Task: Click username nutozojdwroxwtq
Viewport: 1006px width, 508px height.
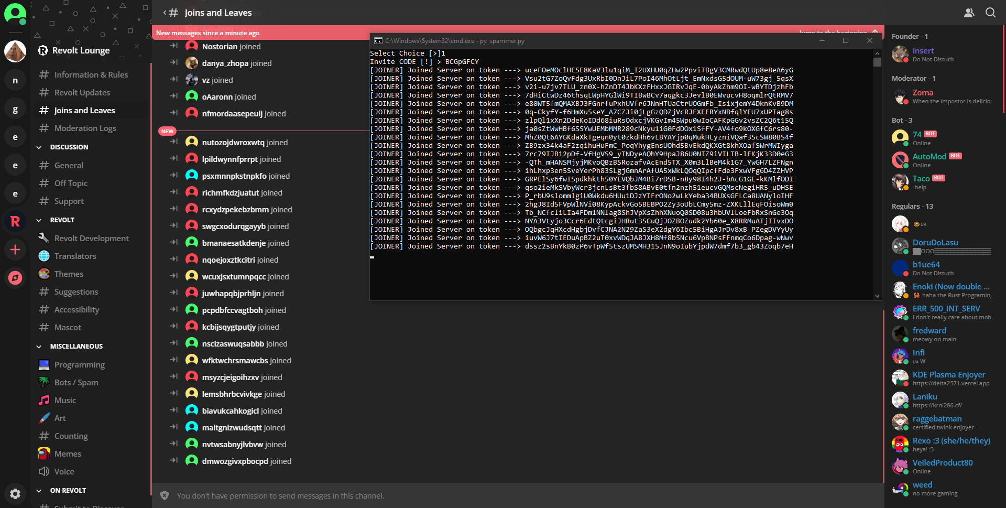Action: click(233, 142)
